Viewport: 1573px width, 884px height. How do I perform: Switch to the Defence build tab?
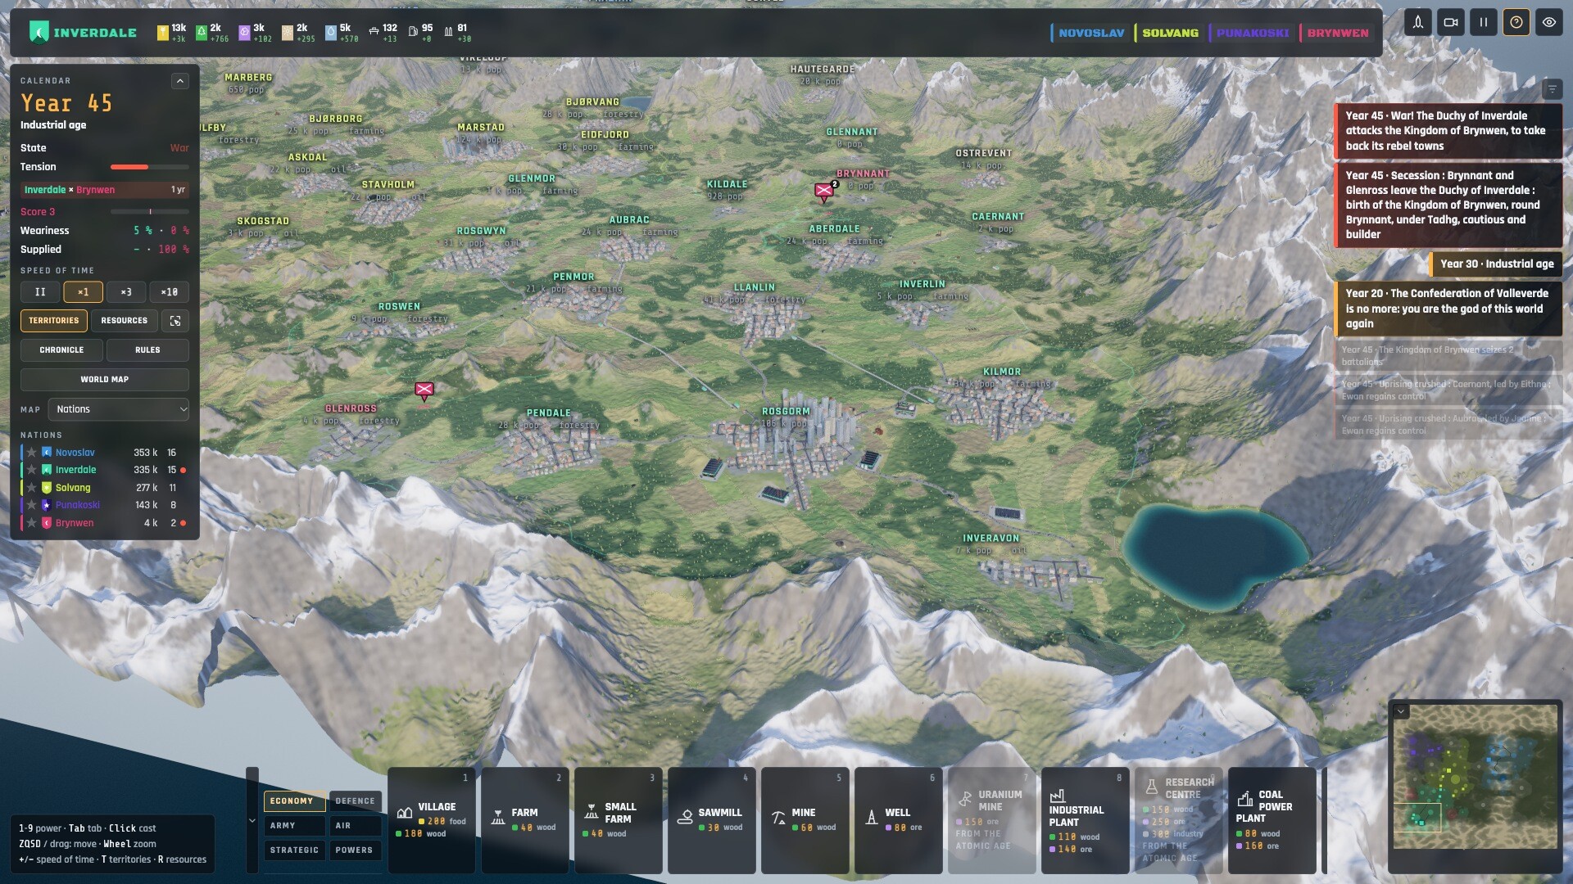355,801
